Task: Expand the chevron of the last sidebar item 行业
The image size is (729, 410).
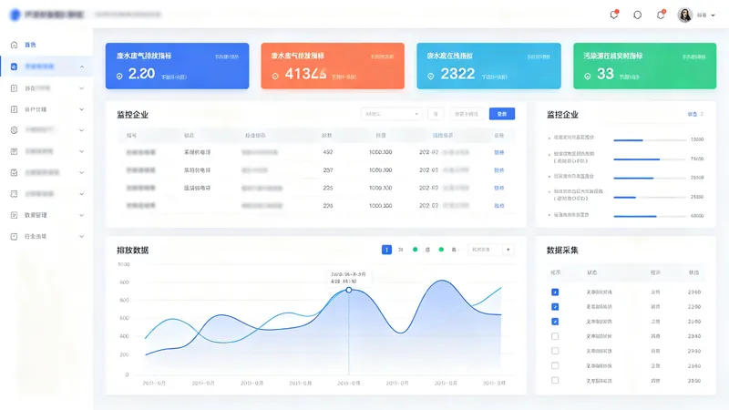Action: (x=82, y=236)
